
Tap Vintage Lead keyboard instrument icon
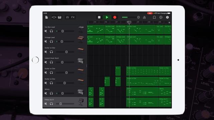click(x=81, y=39)
